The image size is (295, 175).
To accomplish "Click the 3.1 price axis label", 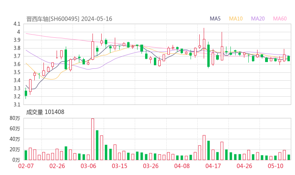I will (17, 105).
